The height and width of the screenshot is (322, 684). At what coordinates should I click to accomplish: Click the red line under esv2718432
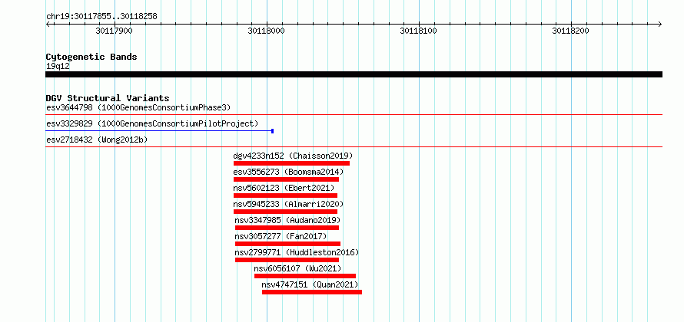(354, 147)
